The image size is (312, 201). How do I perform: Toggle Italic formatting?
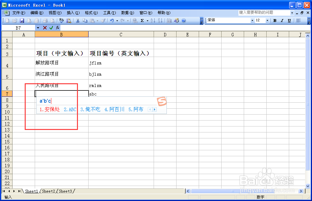[282, 20]
